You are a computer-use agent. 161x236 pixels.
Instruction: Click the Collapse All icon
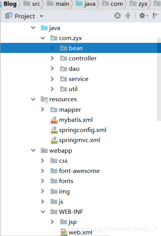pyautogui.click(x=128, y=16)
